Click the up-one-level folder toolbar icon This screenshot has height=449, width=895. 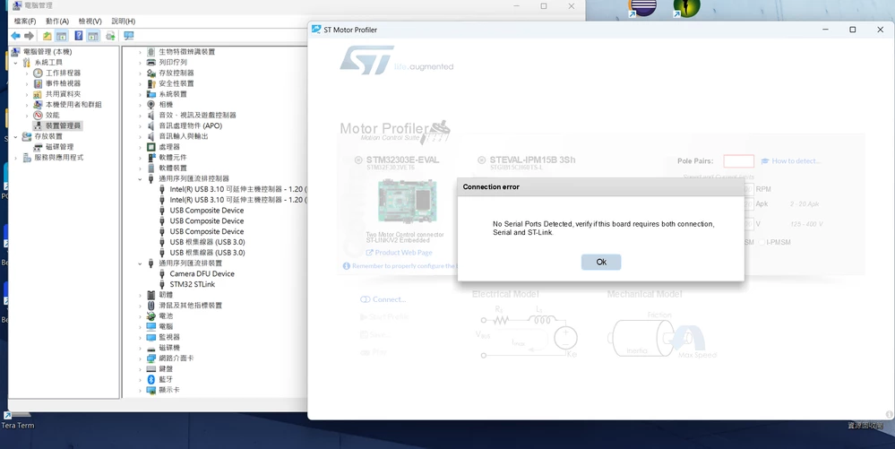47,36
